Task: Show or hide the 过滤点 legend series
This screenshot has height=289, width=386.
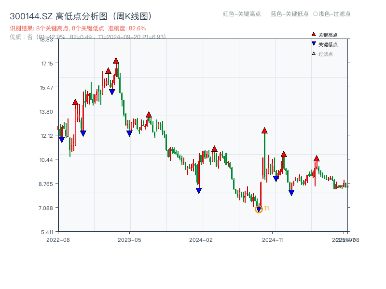Action: click(x=324, y=54)
